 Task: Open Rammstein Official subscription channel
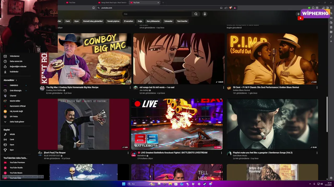pos(17,106)
